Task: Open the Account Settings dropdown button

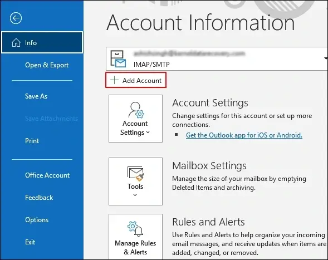Action: coord(135,119)
